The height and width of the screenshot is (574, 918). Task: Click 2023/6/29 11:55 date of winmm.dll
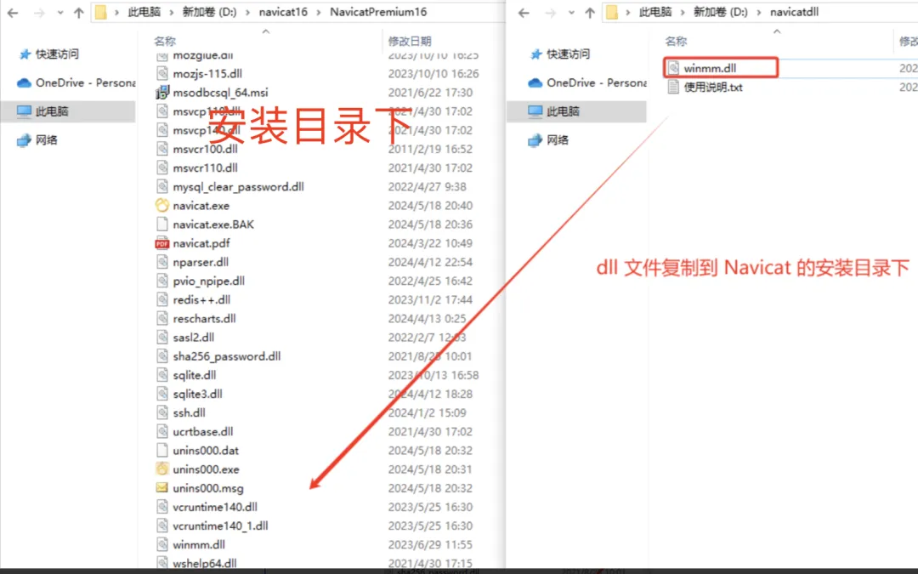click(x=430, y=545)
